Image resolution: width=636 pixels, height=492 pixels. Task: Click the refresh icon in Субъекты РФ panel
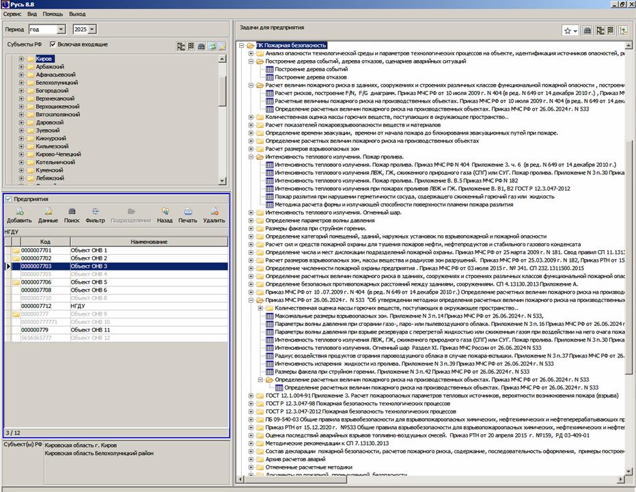click(212, 46)
